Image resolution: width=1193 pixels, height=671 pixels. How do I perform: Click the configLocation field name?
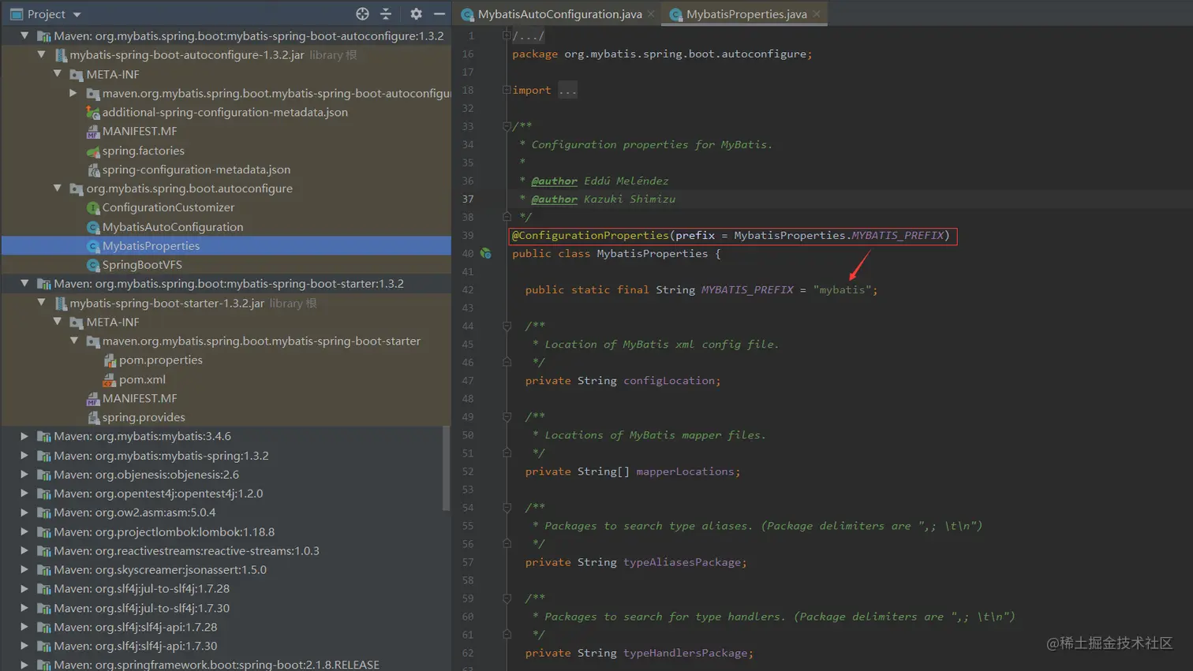coord(668,380)
